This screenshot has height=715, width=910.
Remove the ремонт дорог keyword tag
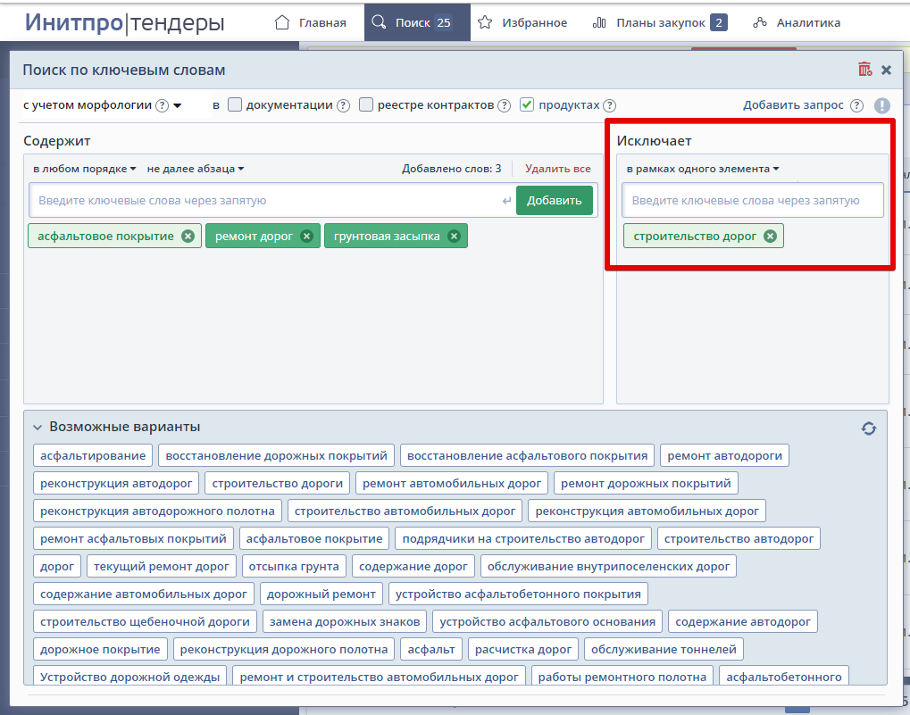point(307,236)
